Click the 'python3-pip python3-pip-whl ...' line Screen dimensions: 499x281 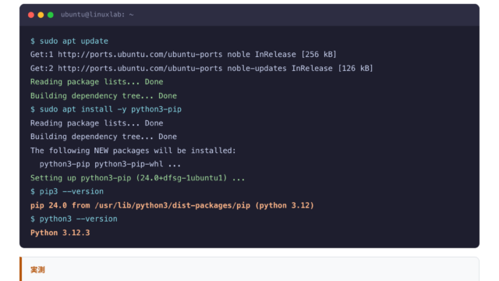pyautogui.click(x=110, y=164)
